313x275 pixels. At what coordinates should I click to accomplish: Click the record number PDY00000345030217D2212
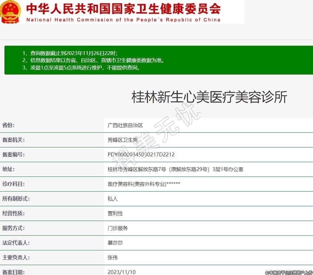coord(141,155)
